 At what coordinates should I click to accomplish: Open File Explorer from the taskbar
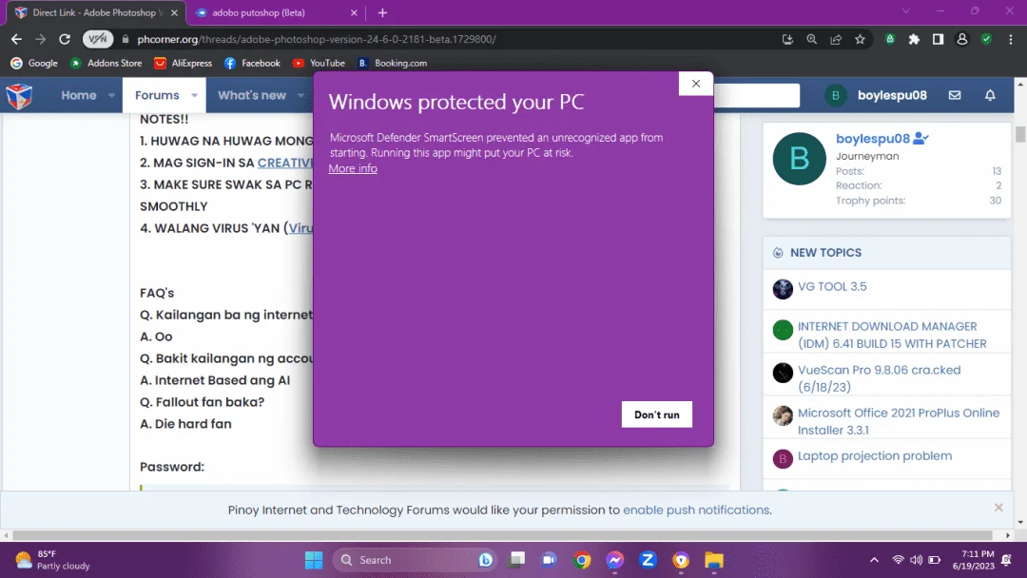(714, 560)
